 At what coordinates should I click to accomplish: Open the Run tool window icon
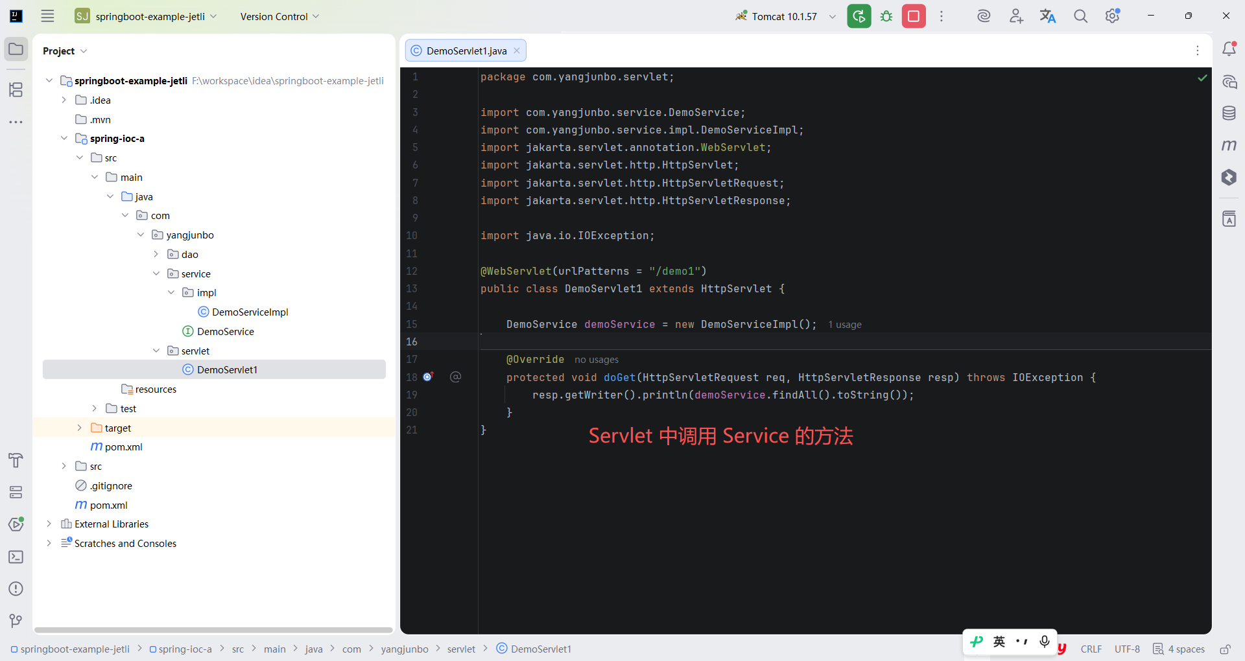pos(16,524)
